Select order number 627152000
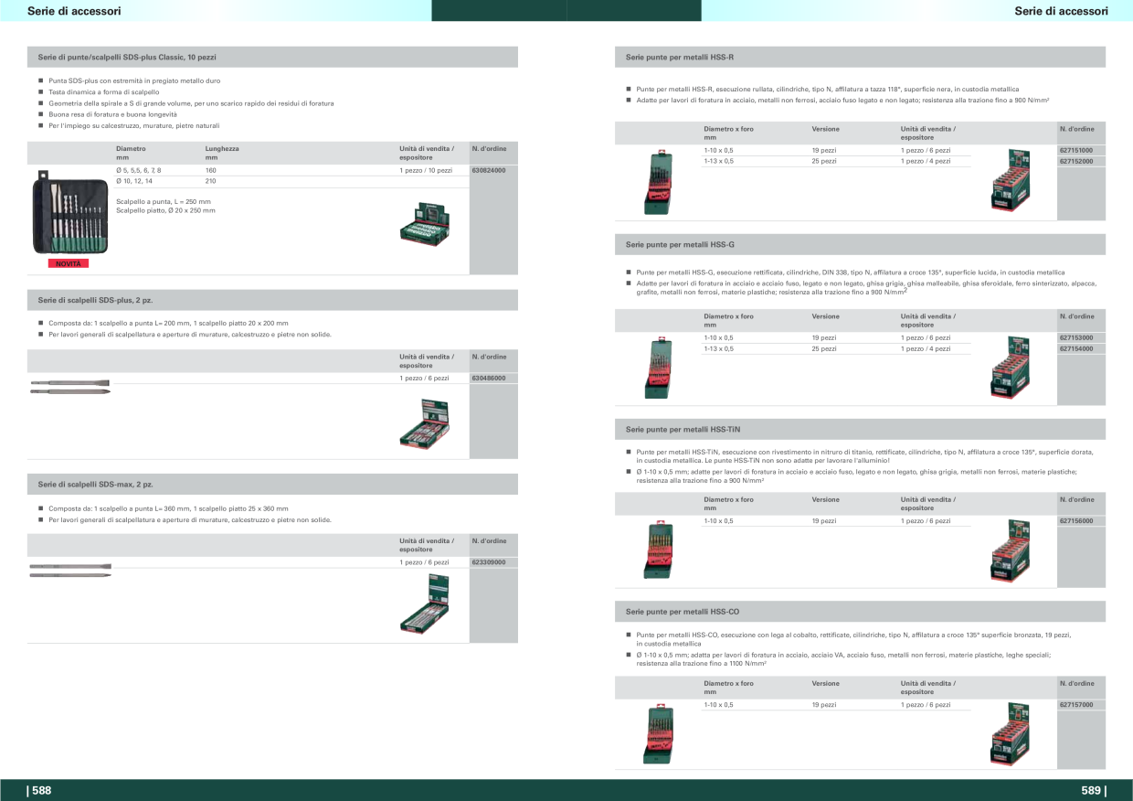 pyautogui.click(x=1076, y=161)
